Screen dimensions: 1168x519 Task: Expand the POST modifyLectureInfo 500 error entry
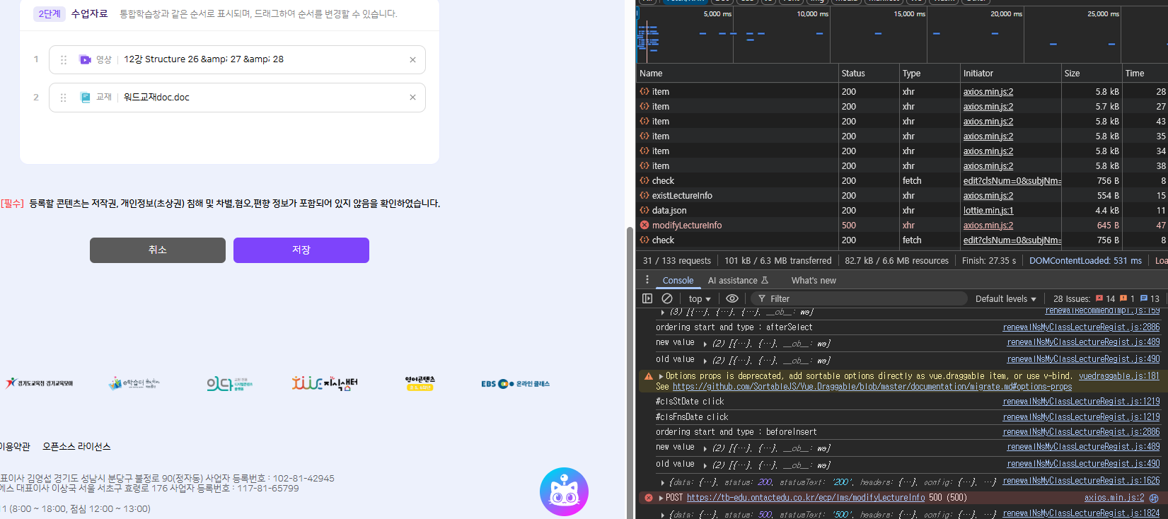(661, 498)
